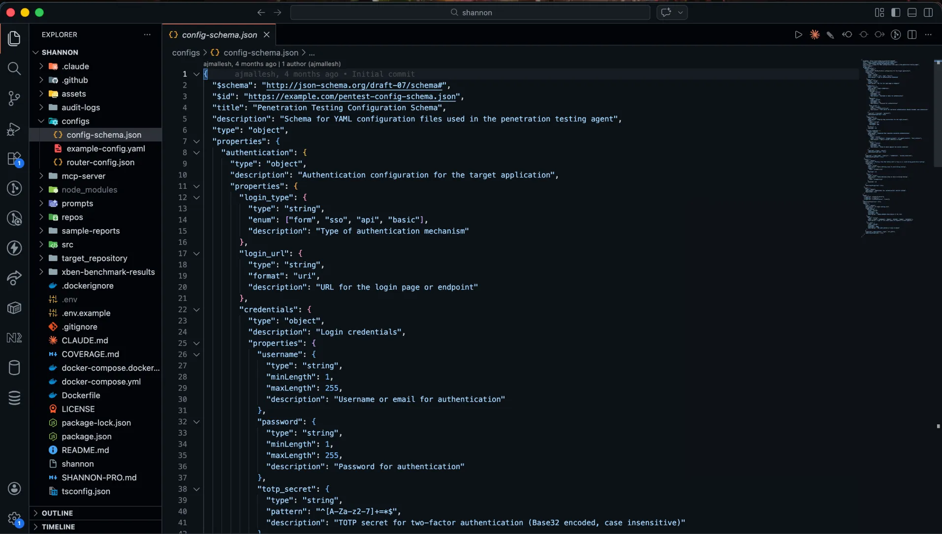Open README.md from the explorer

[x=86, y=450]
